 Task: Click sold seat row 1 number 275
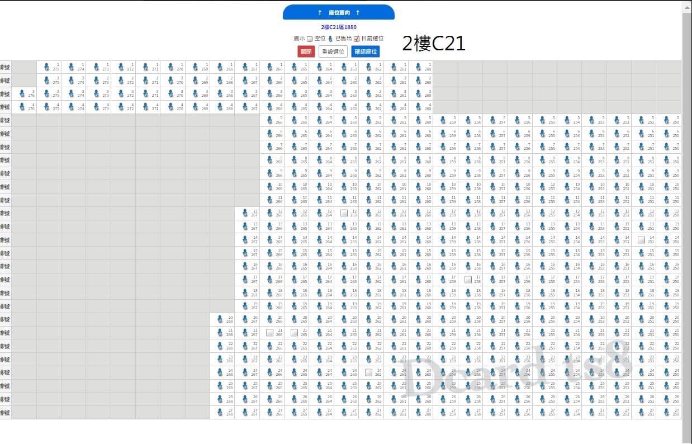point(48,67)
